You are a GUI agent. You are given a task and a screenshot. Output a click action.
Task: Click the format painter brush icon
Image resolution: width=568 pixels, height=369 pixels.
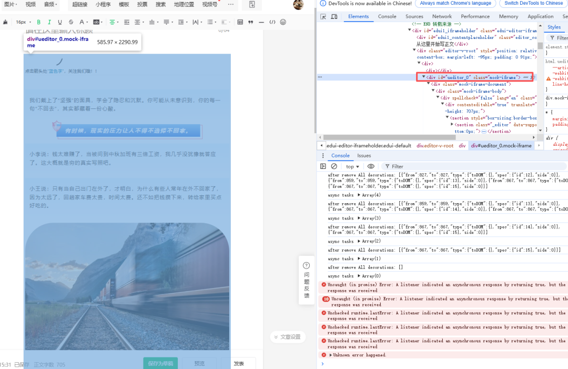(x=5, y=22)
